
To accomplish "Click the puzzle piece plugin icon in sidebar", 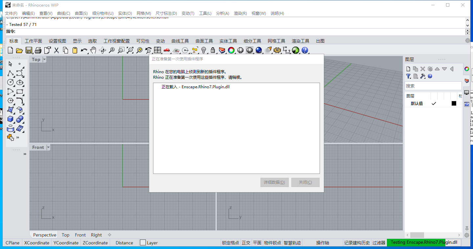I will point(11,137).
